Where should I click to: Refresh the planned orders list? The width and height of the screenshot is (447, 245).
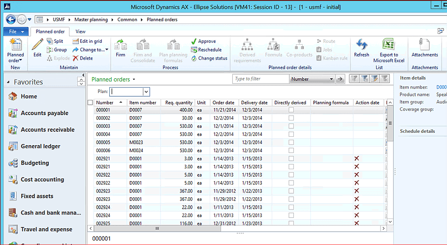(361, 48)
